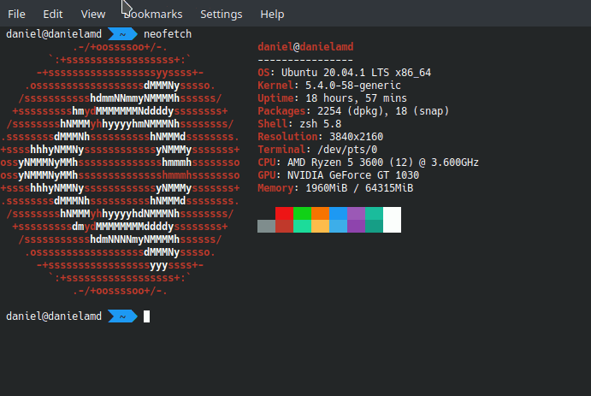Click the 'Terminal: /dev/pts/0' line

[x=317, y=149]
